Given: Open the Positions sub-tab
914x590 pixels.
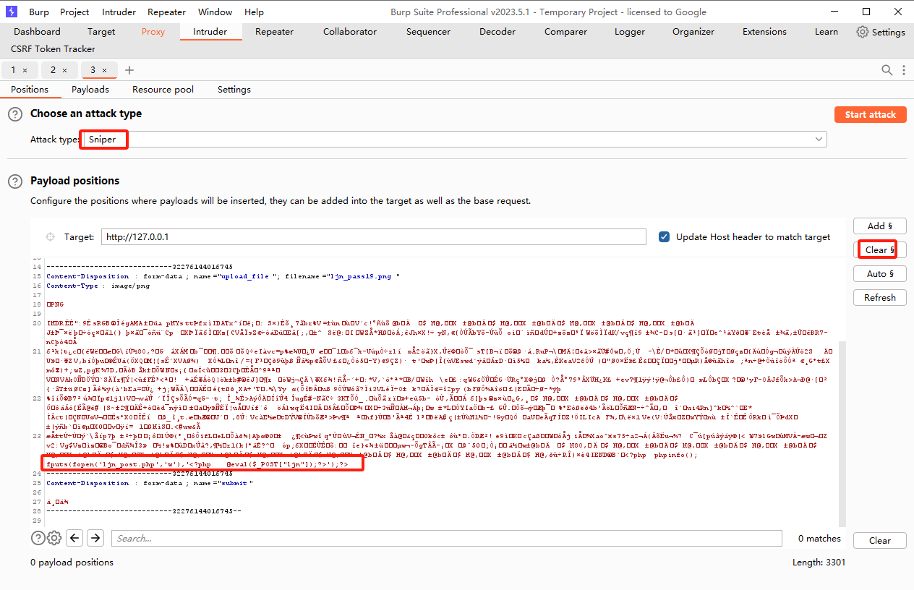Looking at the screenshot, I should (30, 90).
